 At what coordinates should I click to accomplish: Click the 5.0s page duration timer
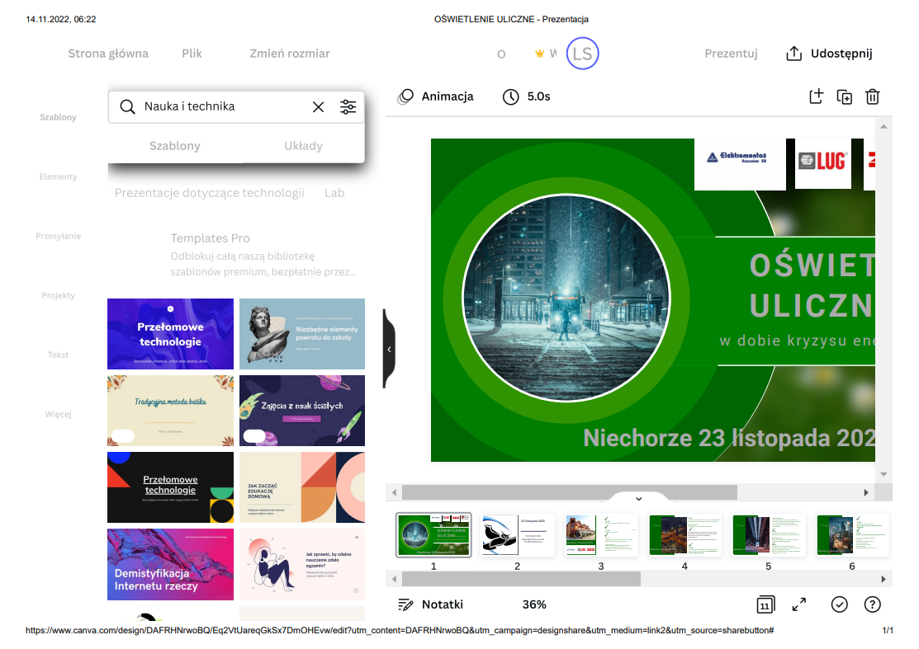[x=527, y=96]
